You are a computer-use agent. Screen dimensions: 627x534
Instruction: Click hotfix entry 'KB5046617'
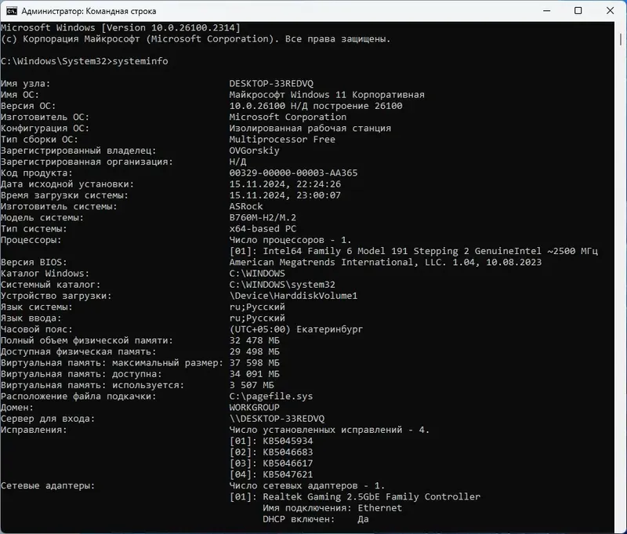(288, 463)
